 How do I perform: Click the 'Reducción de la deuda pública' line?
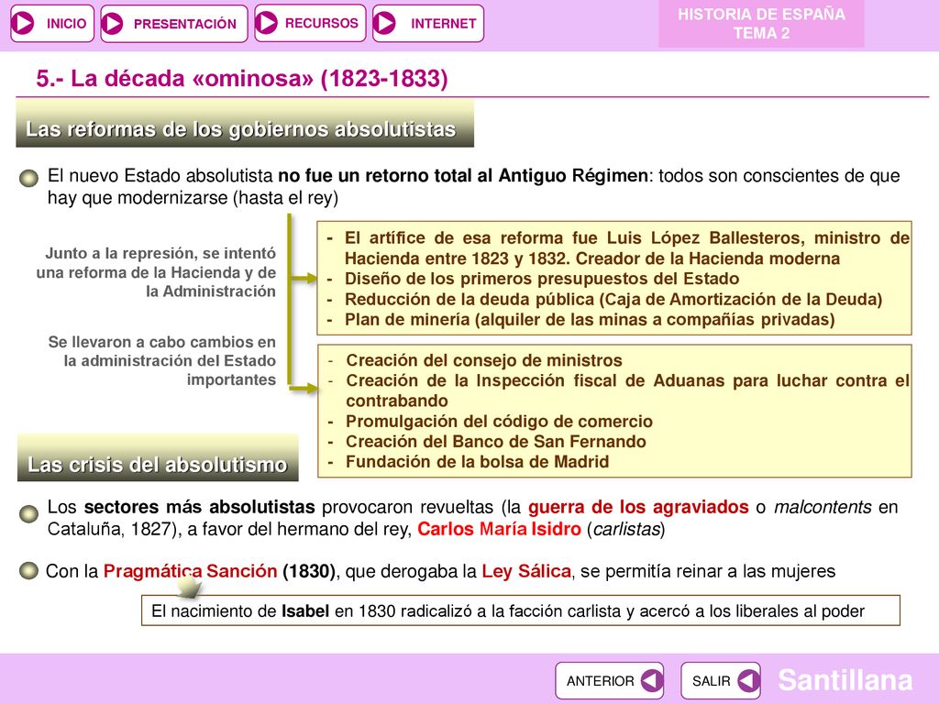(x=613, y=300)
